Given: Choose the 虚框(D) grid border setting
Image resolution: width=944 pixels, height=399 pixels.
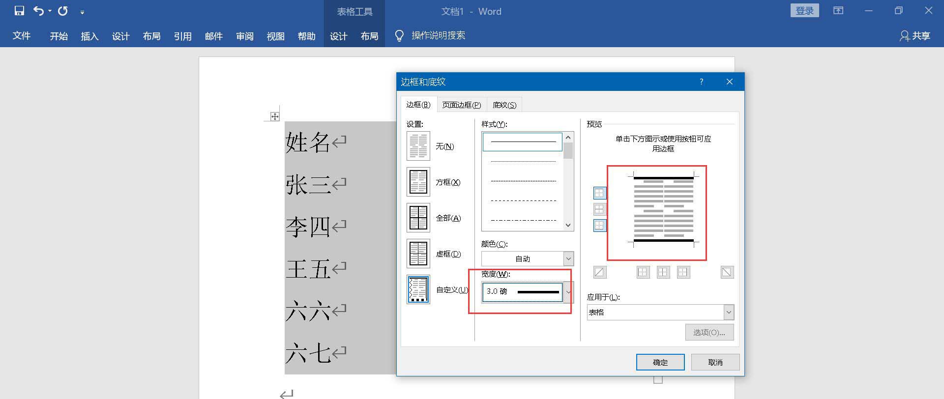Looking at the screenshot, I should click(x=418, y=254).
